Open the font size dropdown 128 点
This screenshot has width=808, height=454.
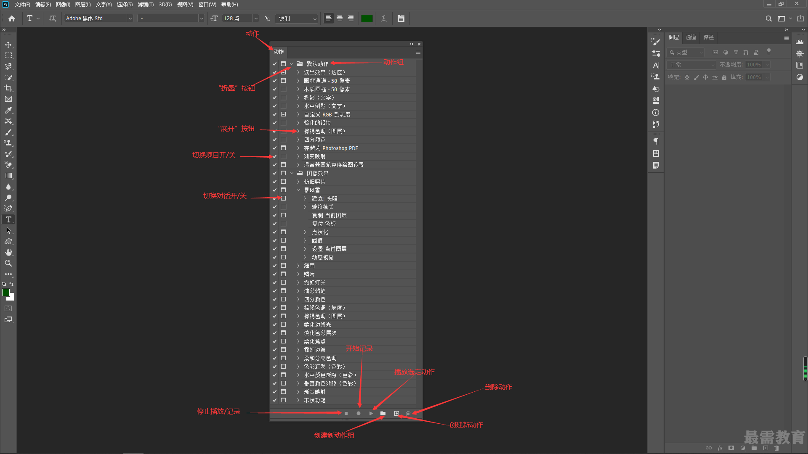coord(255,18)
